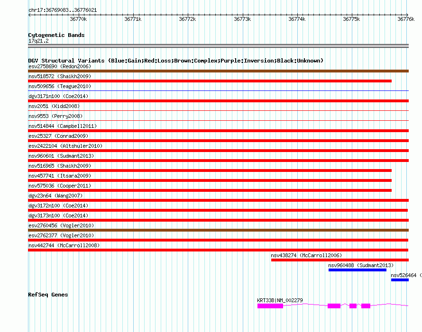The width and height of the screenshot is (422, 332).
Task: Select the nsv438274 (McCarroll2006) label
Action: (x=306, y=255)
